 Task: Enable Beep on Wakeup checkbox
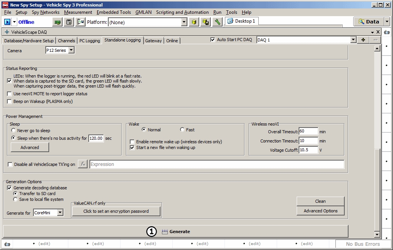point(10,101)
